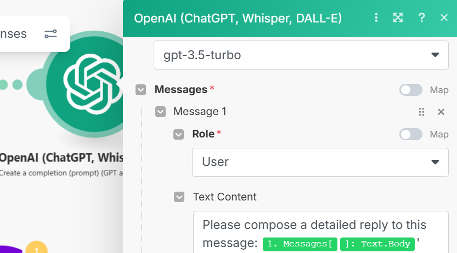Open the Role dropdown showing User
Screen dimensions: 457x253
320,162
